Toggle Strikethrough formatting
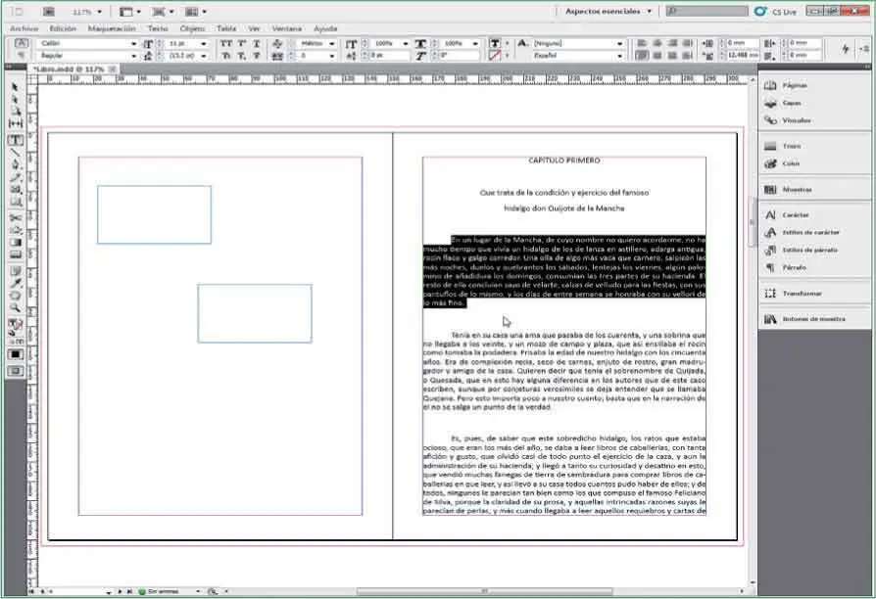This screenshot has width=876, height=599. [x=257, y=56]
